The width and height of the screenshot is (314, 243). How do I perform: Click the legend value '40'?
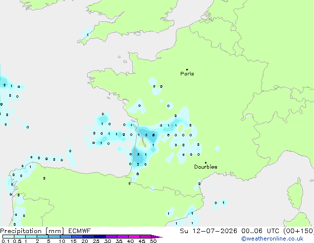pos(130,241)
